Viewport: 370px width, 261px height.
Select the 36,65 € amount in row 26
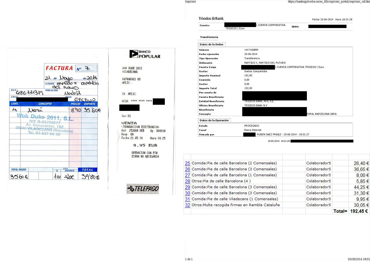pos(361,169)
